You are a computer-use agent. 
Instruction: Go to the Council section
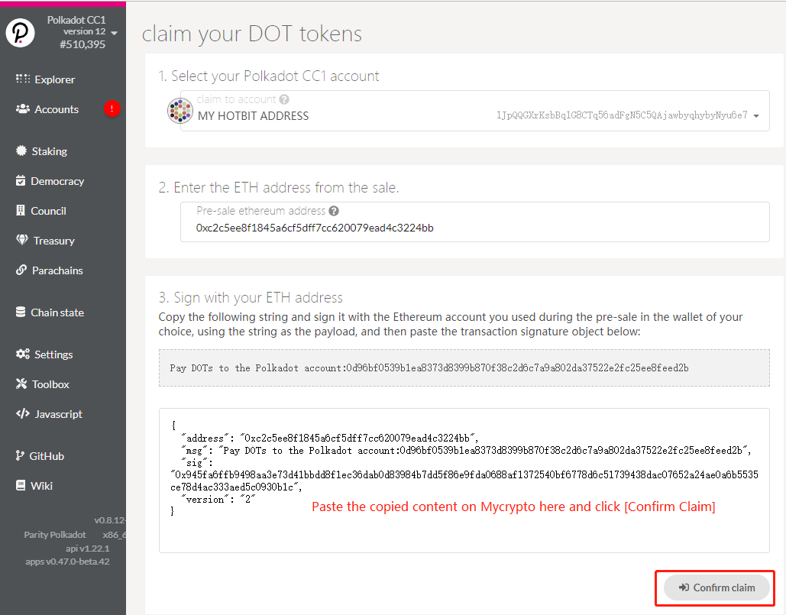(x=48, y=211)
